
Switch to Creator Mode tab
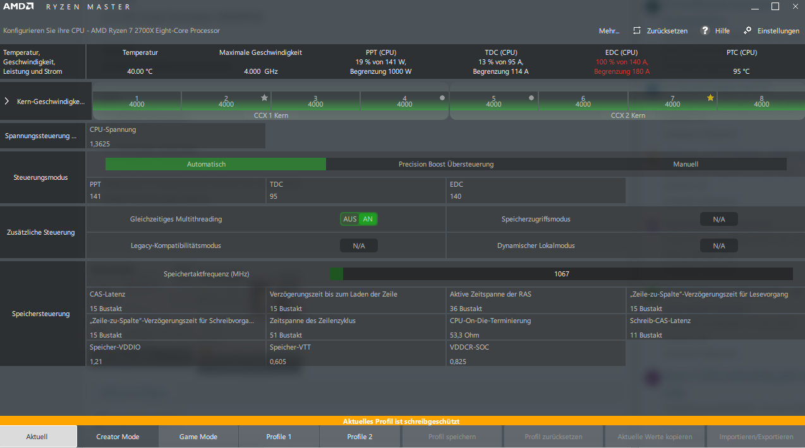pyautogui.click(x=118, y=437)
